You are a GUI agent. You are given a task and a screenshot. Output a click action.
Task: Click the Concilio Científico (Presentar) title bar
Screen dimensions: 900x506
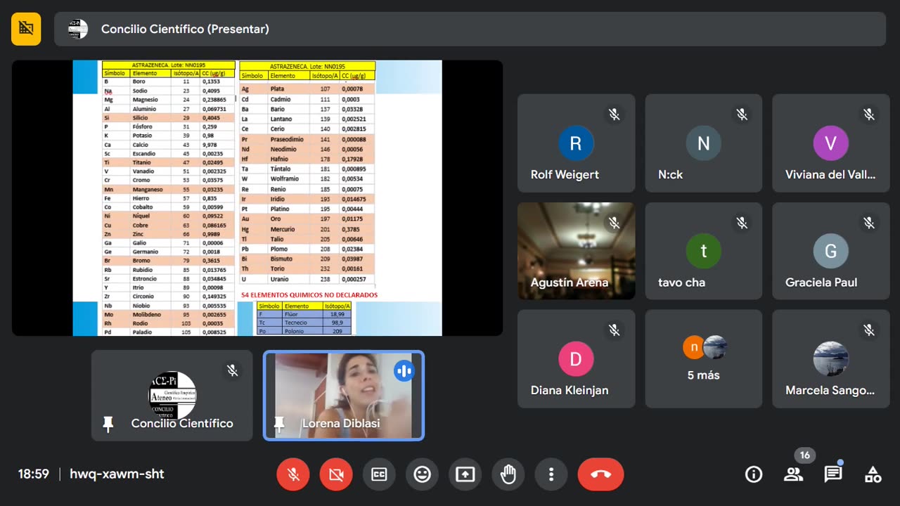pyautogui.click(x=470, y=29)
